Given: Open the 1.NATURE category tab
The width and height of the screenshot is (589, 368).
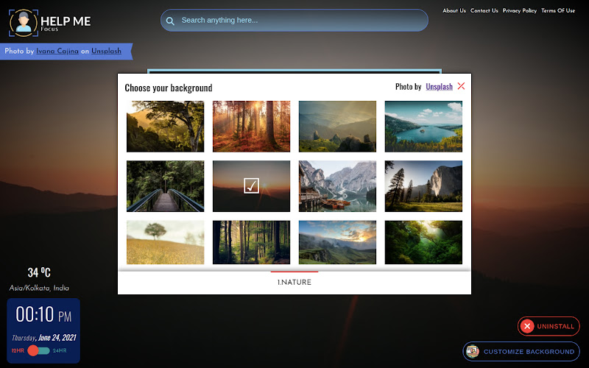Looking at the screenshot, I should (294, 282).
